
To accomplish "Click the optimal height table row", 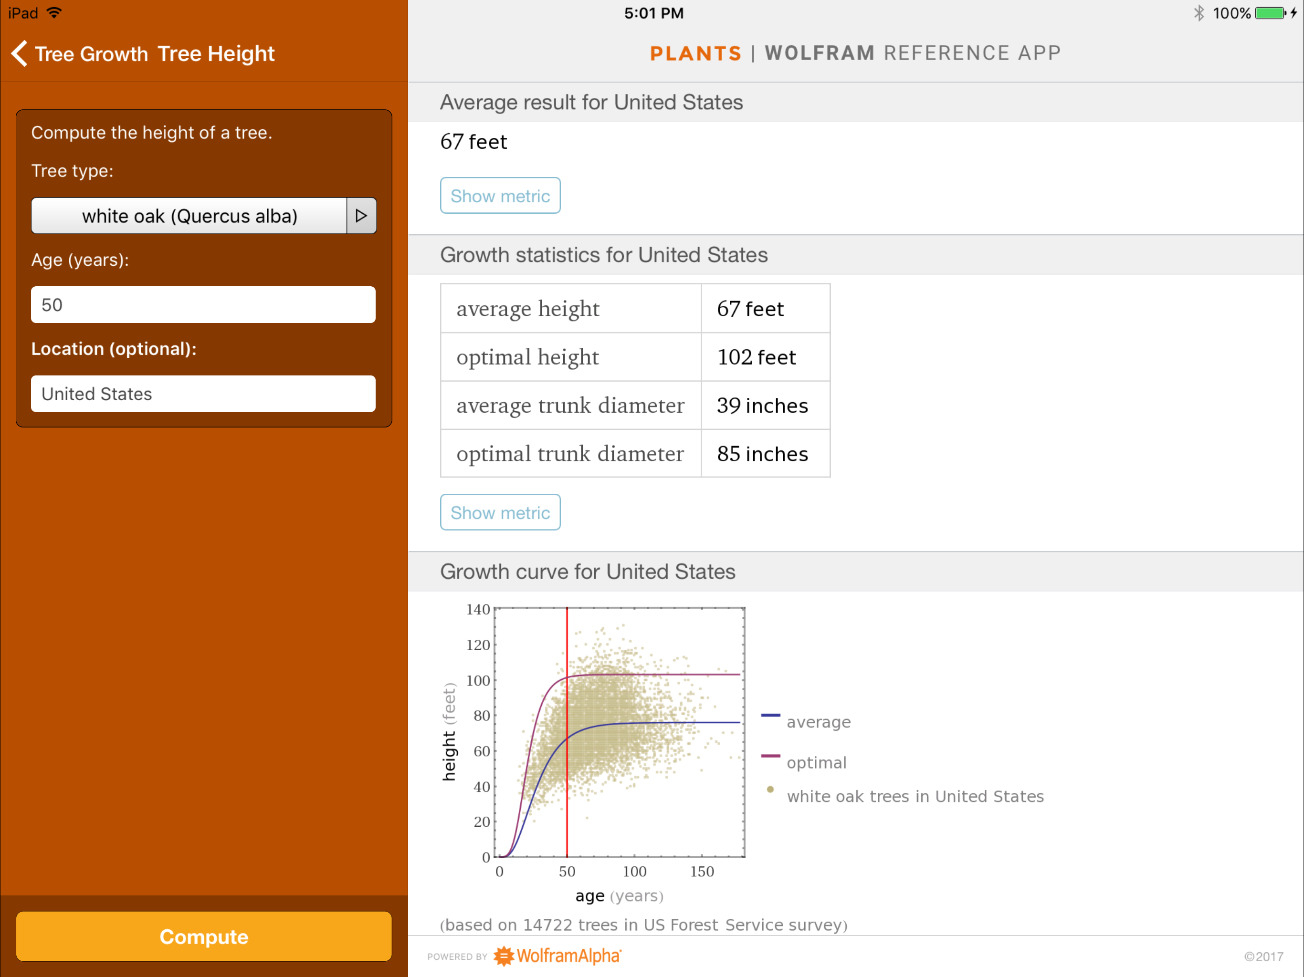I will pyautogui.click(x=635, y=357).
